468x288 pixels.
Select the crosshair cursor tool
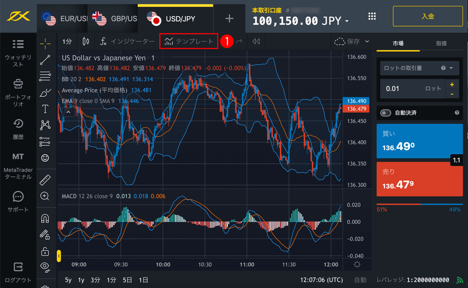tap(45, 43)
